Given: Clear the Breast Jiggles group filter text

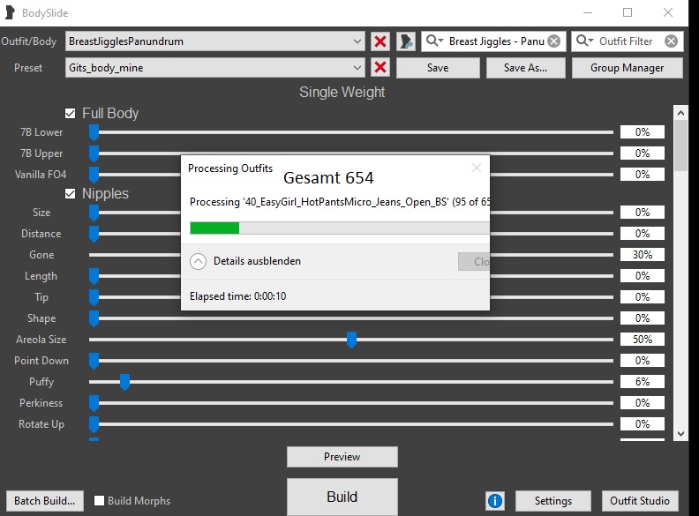Looking at the screenshot, I should click(x=553, y=41).
